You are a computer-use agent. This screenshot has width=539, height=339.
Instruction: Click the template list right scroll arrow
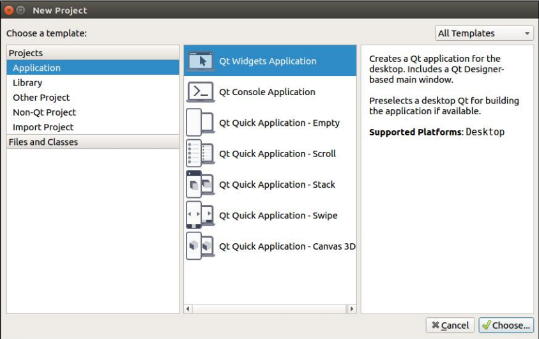click(x=352, y=309)
